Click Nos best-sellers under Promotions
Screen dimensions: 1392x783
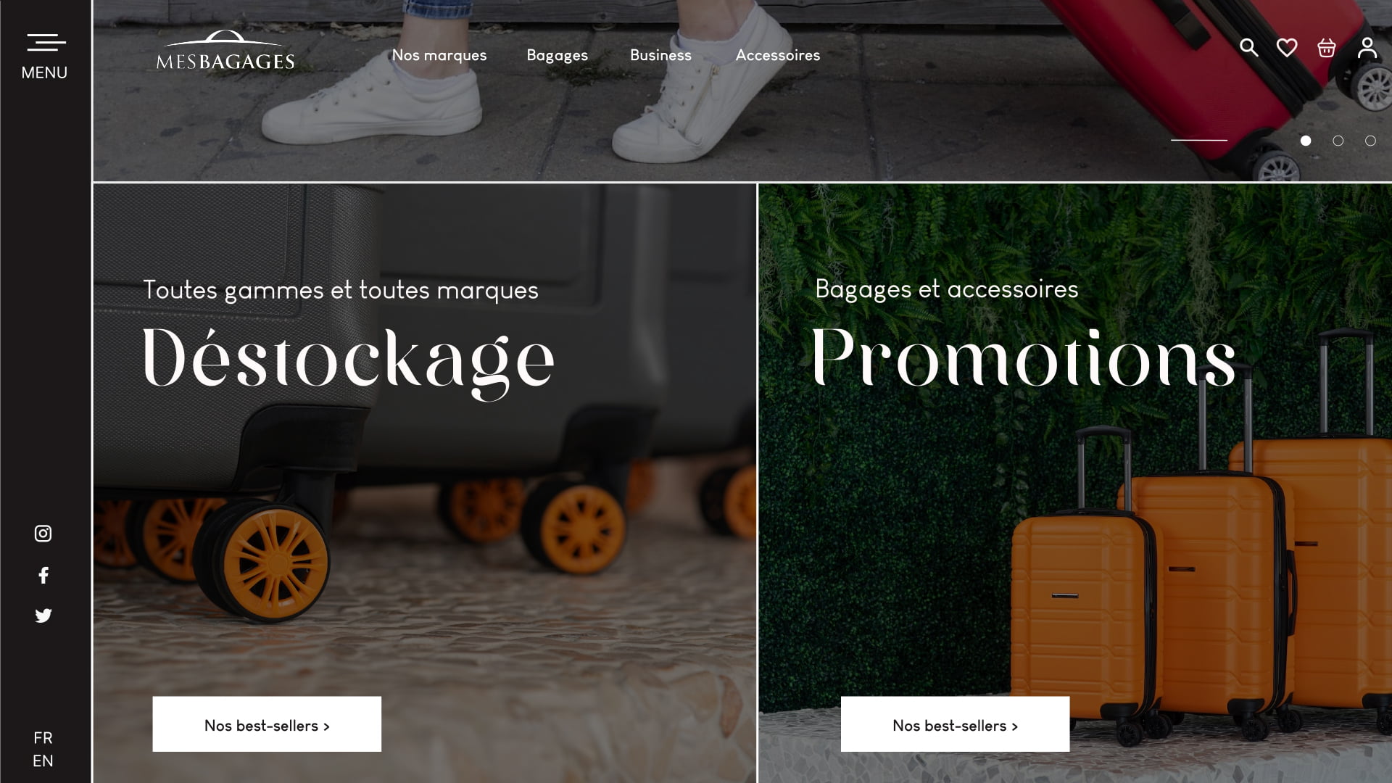point(955,724)
